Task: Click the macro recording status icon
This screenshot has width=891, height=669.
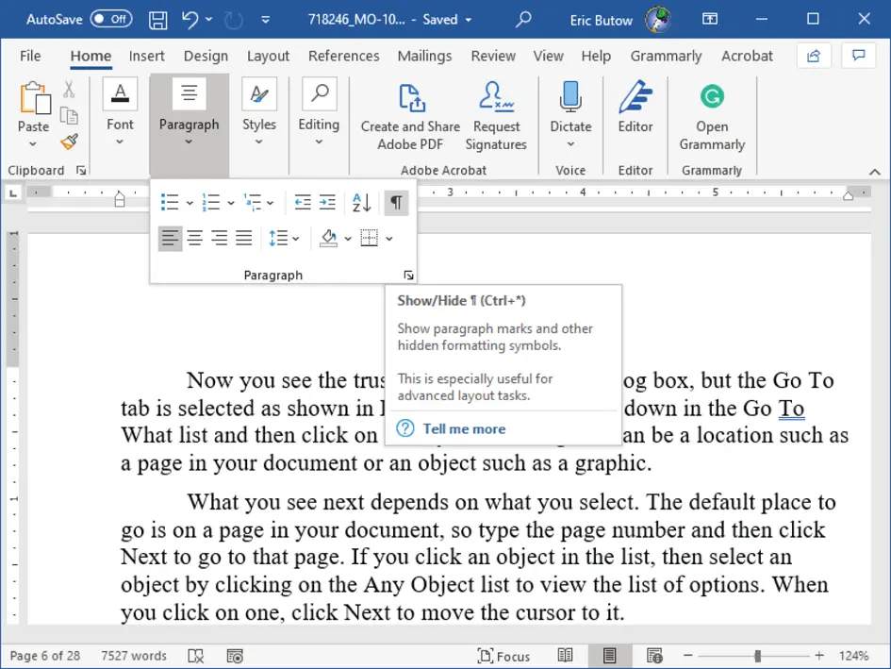Action: 235,656
